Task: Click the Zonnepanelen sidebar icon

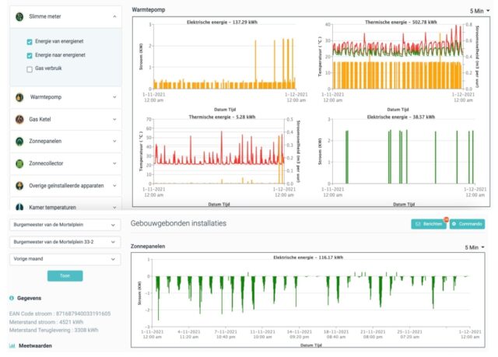Action: point(19,142)
